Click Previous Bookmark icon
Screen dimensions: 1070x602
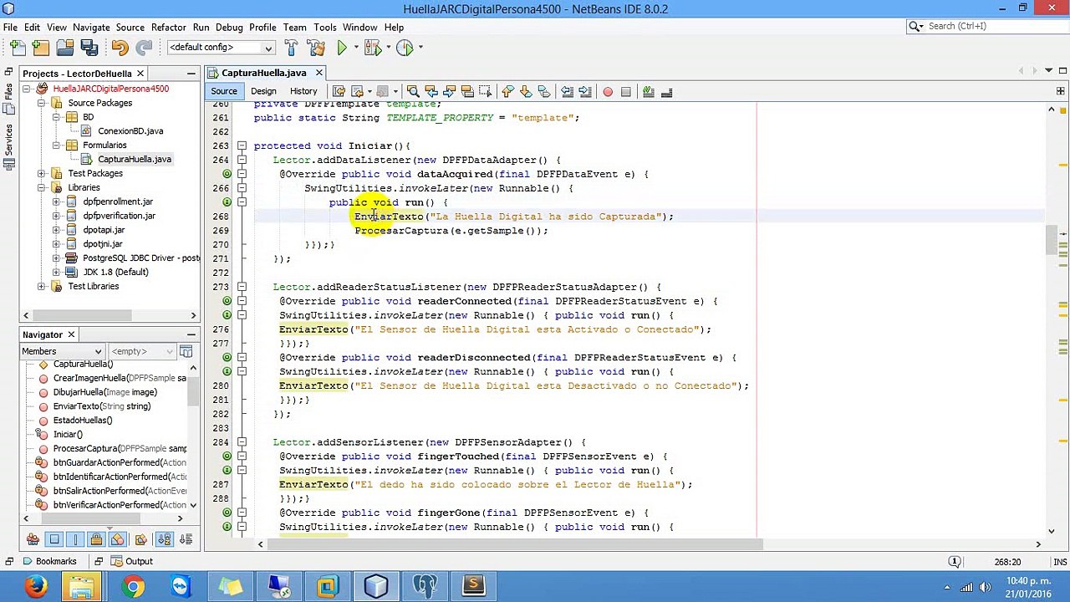click(507, 91)
